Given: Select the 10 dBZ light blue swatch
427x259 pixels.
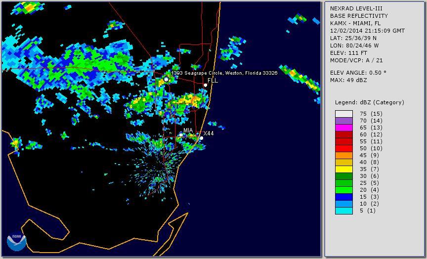Looking at the screenshot, I should point(343,204).
